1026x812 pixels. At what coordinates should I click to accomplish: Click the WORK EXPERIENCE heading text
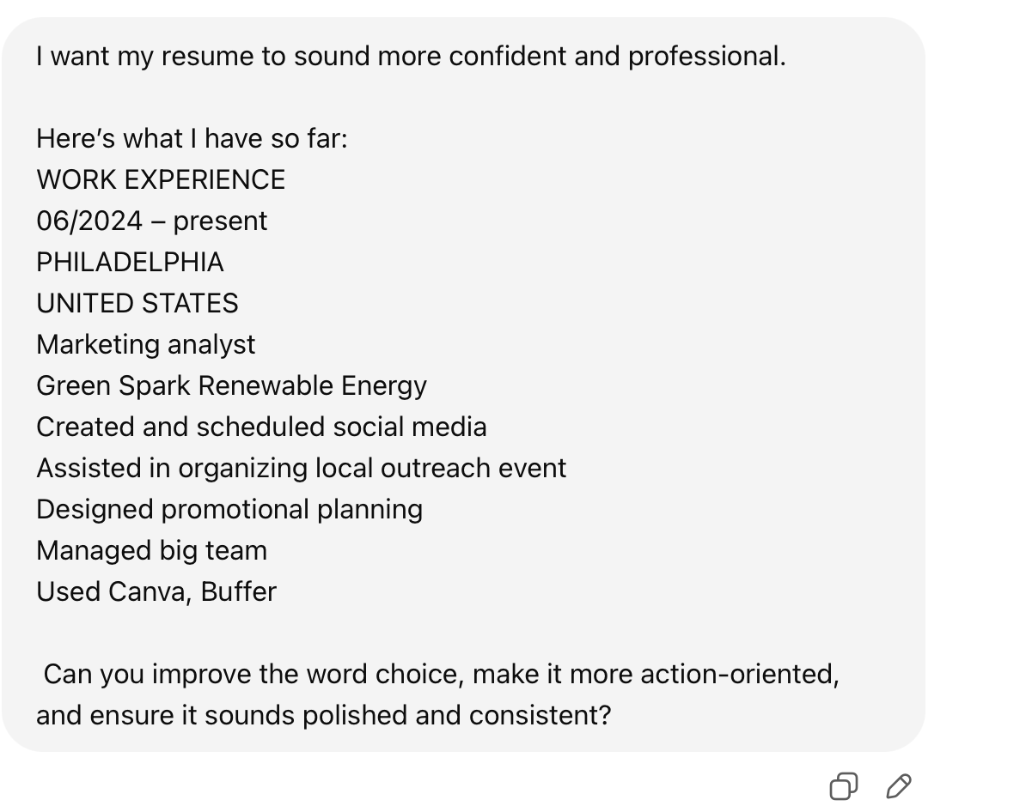tap(160, 179)
